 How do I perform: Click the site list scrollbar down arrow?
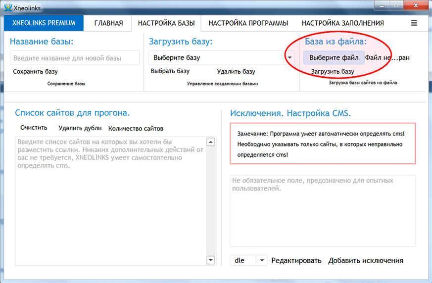click(211, 260)
